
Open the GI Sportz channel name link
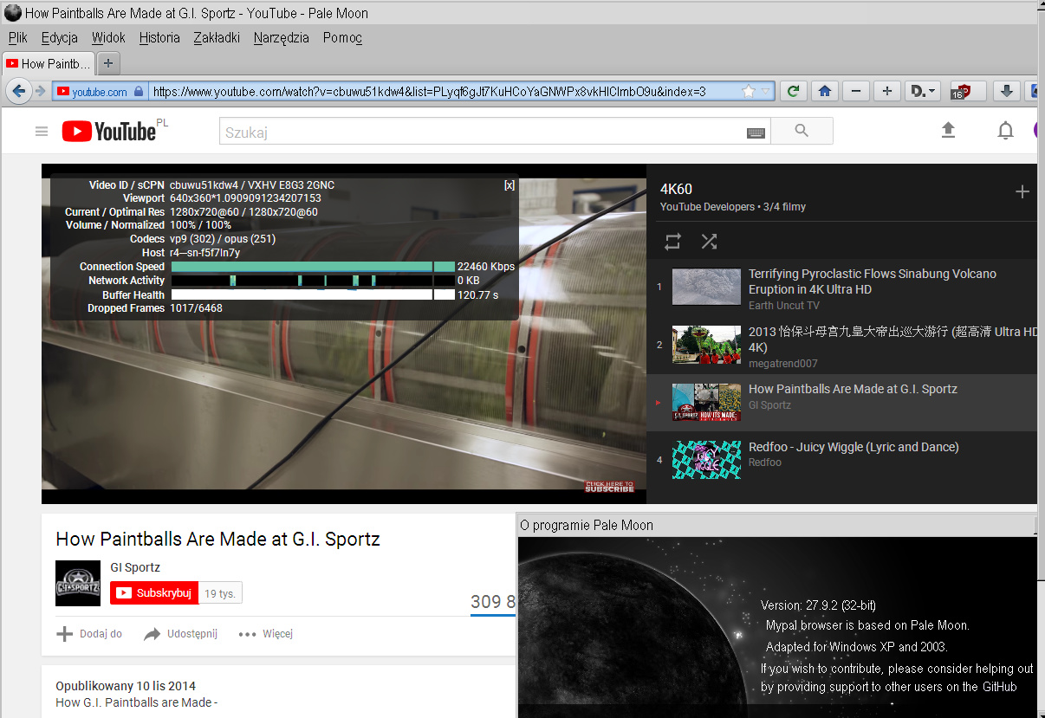(135, 568)
